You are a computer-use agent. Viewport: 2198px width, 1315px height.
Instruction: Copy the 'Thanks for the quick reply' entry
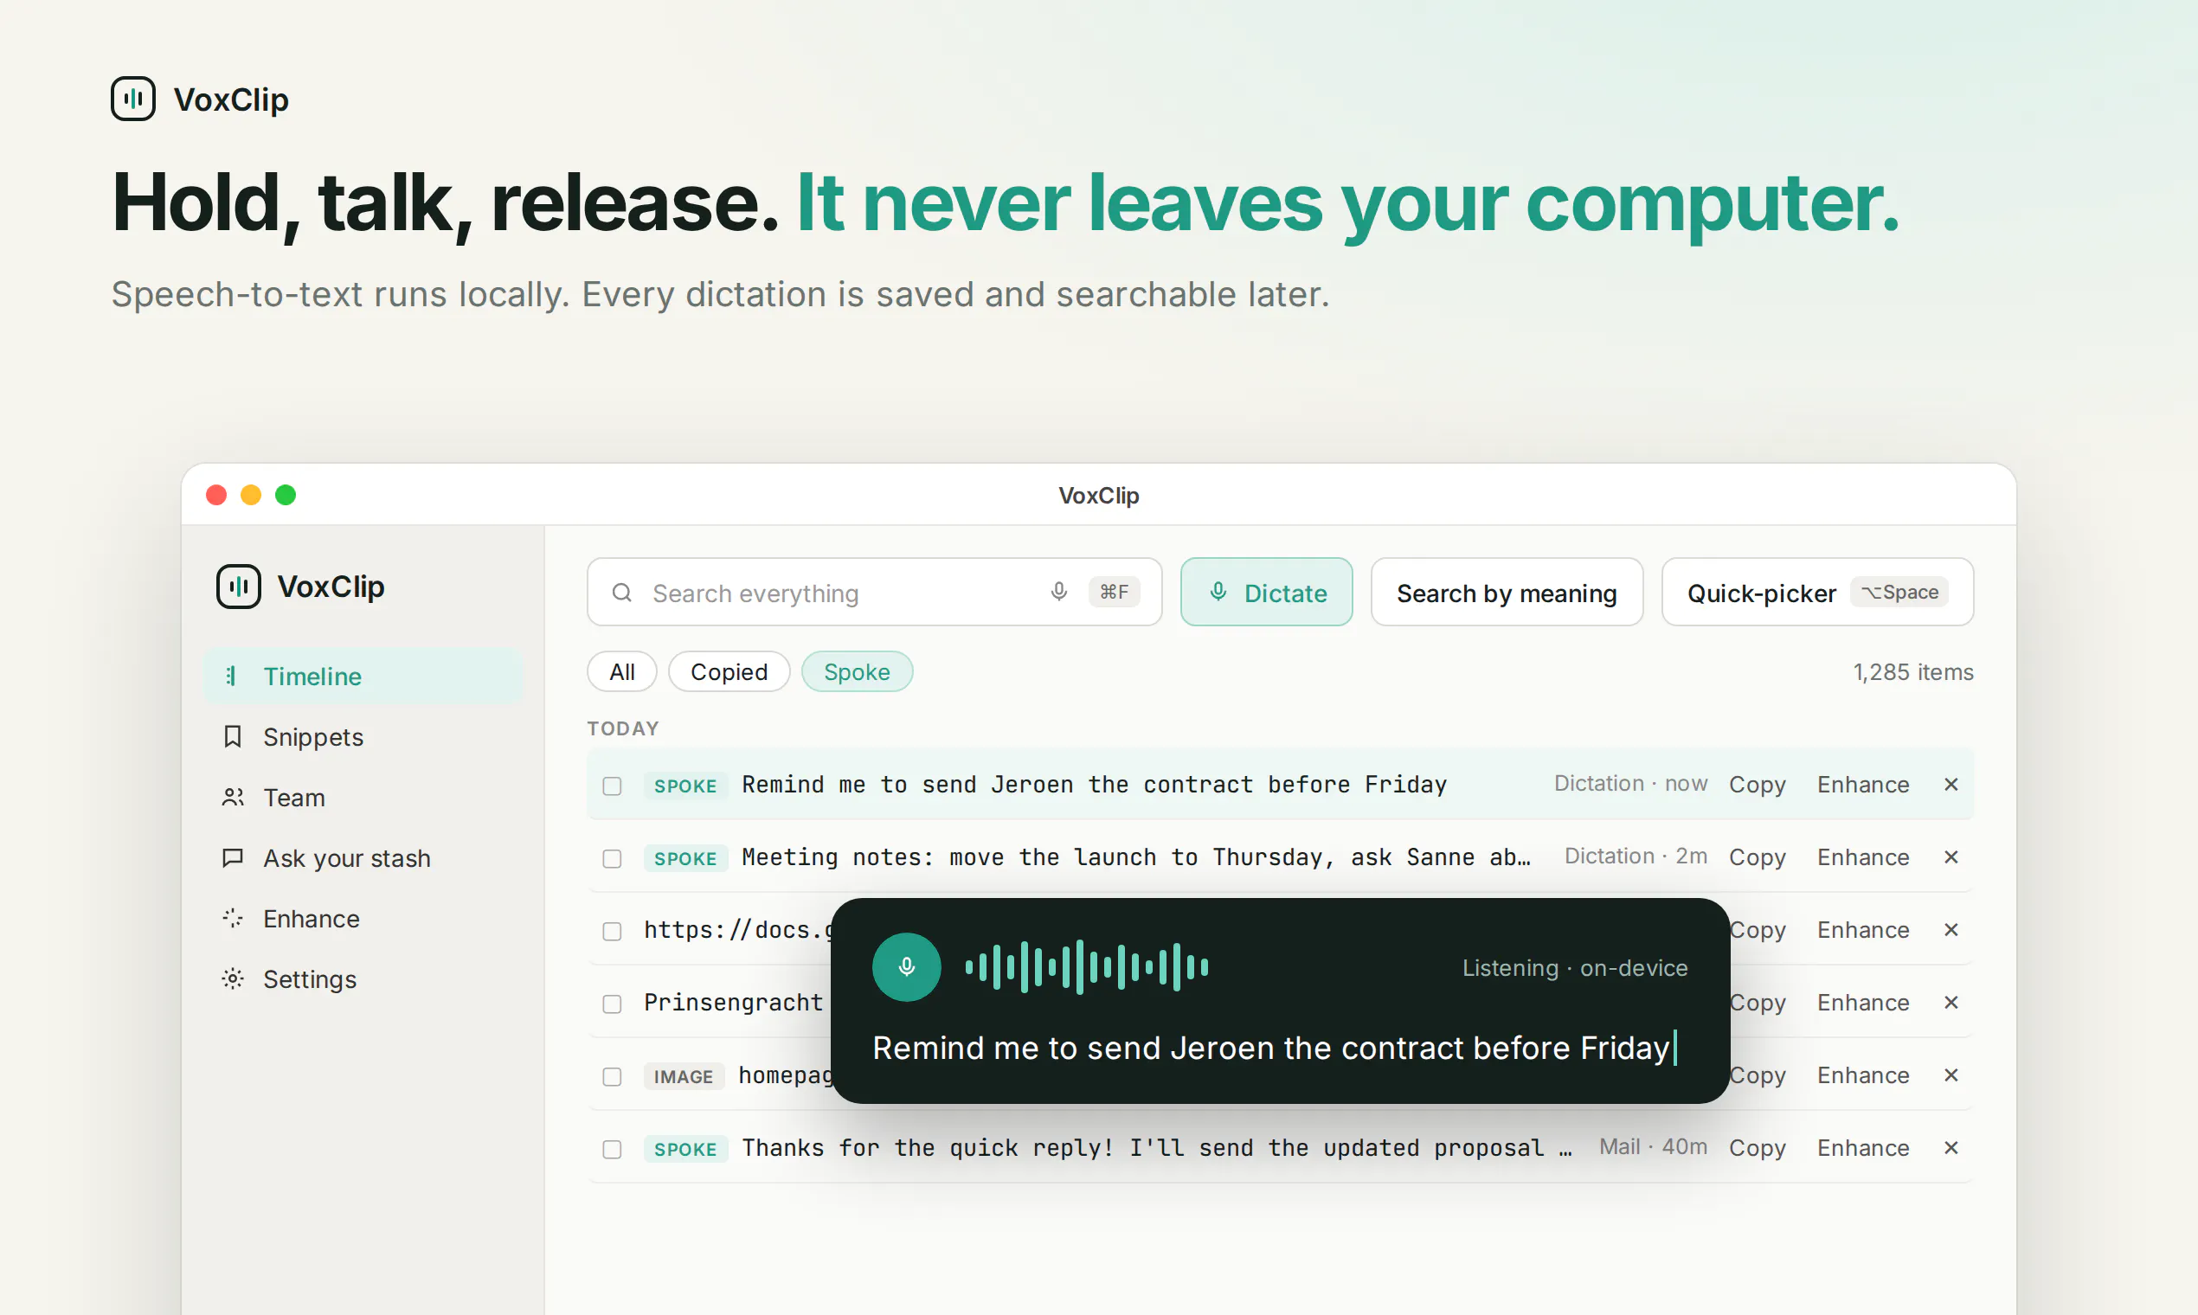tap(1758, 1147)
